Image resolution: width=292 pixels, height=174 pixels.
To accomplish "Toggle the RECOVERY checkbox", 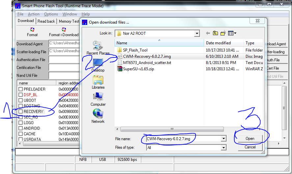I will (20, 111).
